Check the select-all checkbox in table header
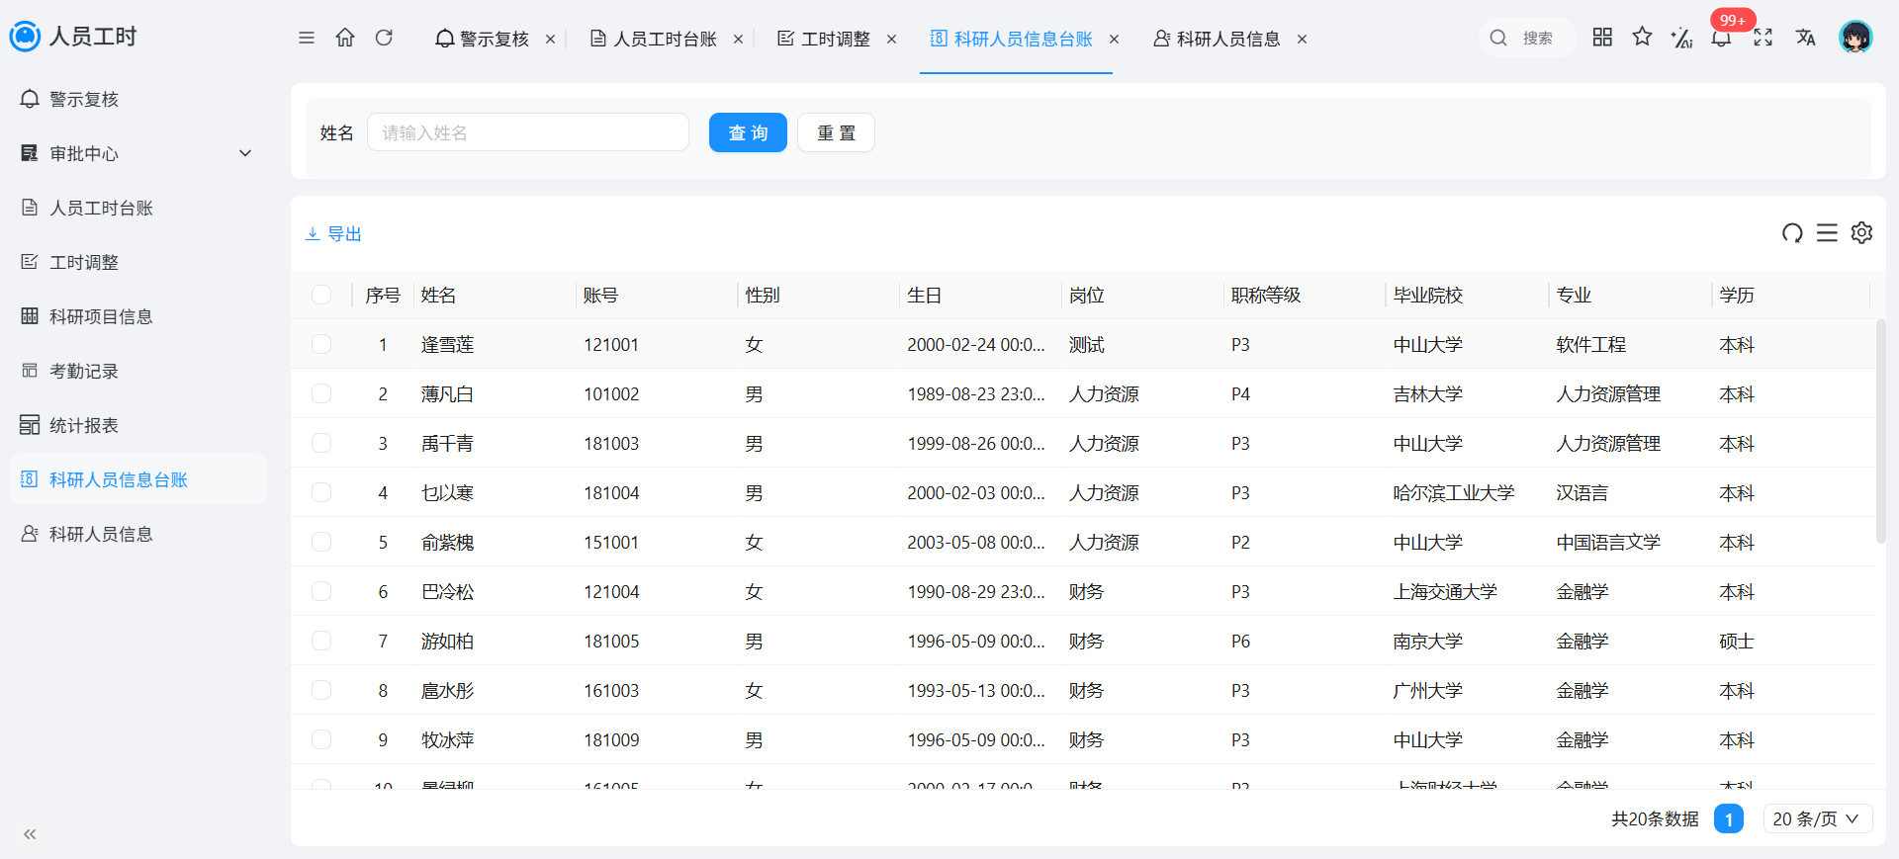 coord(321,295)
